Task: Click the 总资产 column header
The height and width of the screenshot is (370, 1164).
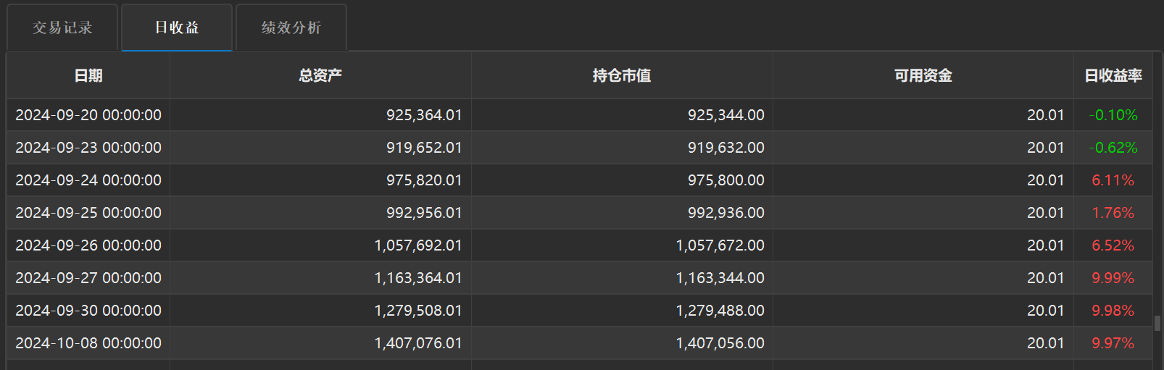Action: (320, 75)
